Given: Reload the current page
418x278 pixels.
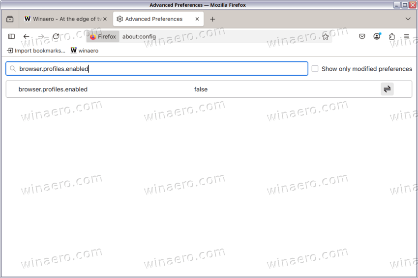Looking at the screenshot, I should point(56,36).
